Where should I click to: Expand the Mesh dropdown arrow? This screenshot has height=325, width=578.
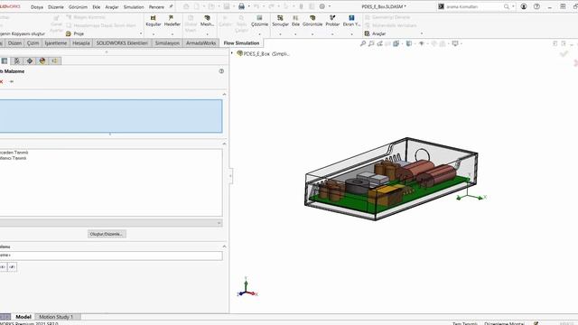[x=207, y=34]
